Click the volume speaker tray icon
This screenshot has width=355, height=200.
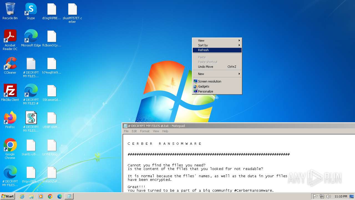329,196
